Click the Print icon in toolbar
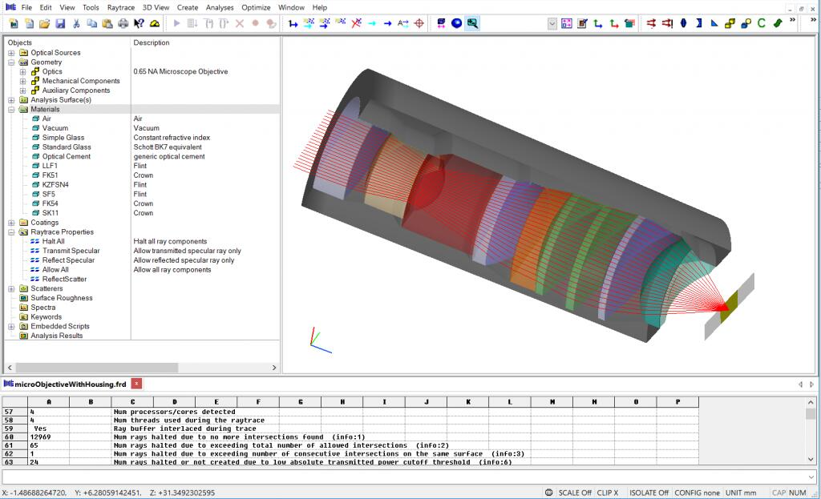 coord(123,23)
